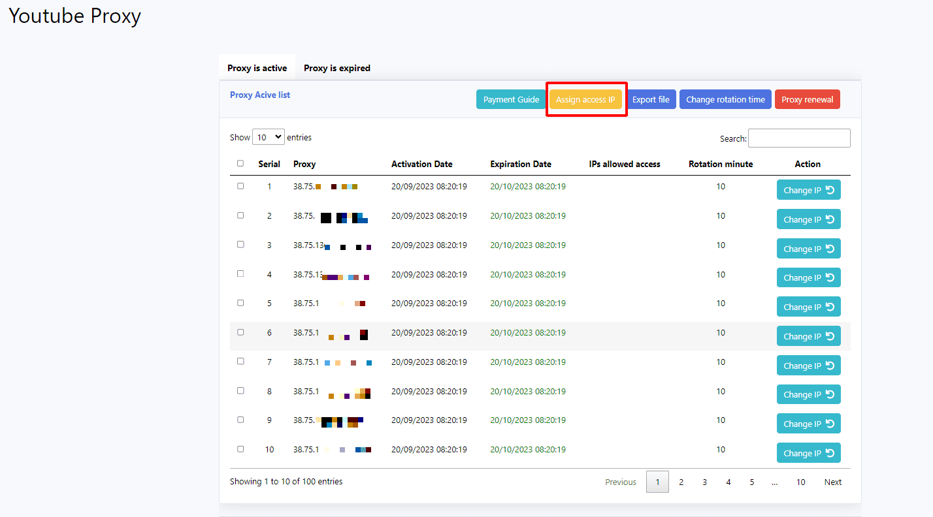The height and width of the screenshot is (517, 933).
Task: Click the Action column header
Action: (x=808, y=164)
